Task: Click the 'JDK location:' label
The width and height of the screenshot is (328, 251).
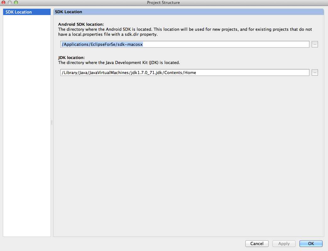Action: pyautogui.click(x=71, y=57)
